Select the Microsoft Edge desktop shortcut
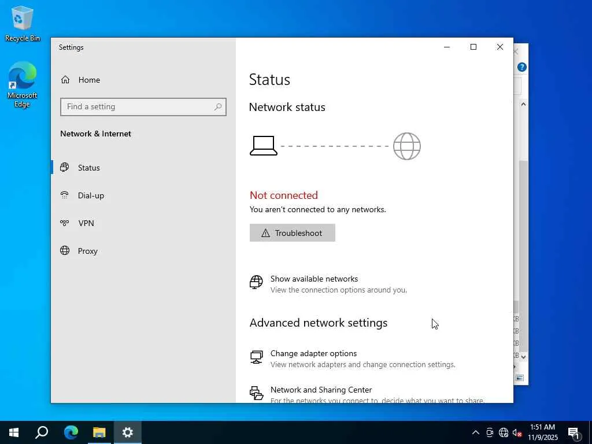592x444 pixels. 23,84
